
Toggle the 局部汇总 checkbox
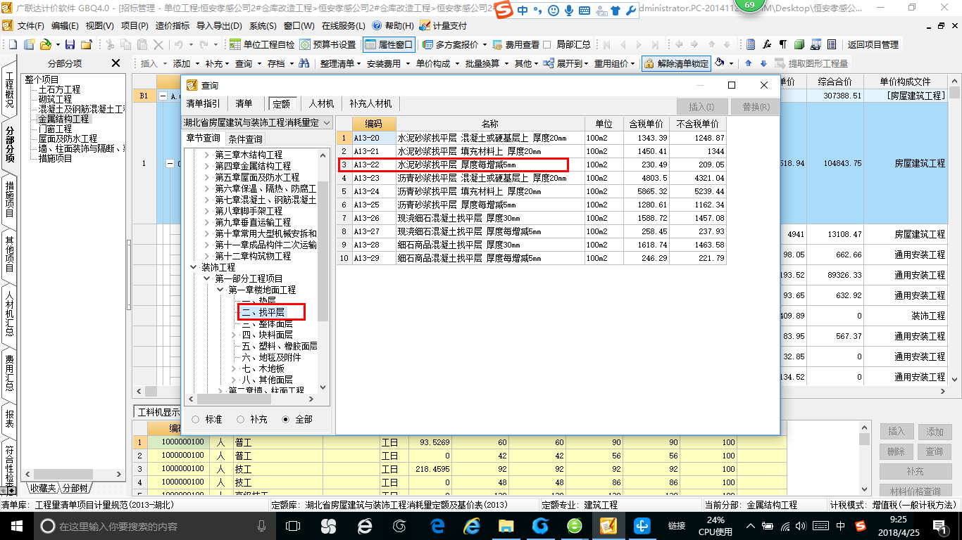547,44
